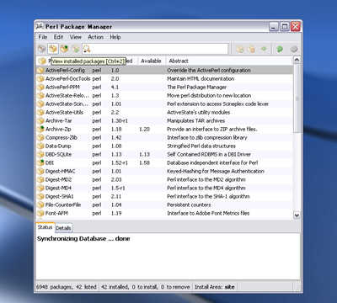Select the Digest-MD4 package name
The height and width of the screenshot is (303, 337).
[58, 188]
